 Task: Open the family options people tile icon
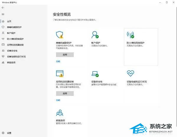click(60, 113)
